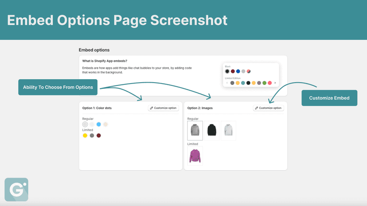The height and width of the screenshot is (206, 367).
Task: Choose the purple Limited hoodie thumbnail
Action: point(195,156)
